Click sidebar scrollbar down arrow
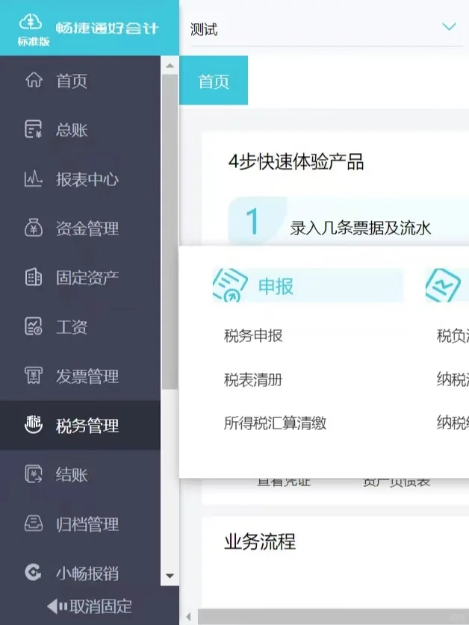This screenshot has width=469, height=625. point(170,576)
